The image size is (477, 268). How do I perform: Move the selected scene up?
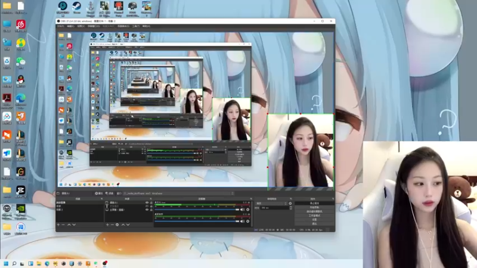point(69,225)
